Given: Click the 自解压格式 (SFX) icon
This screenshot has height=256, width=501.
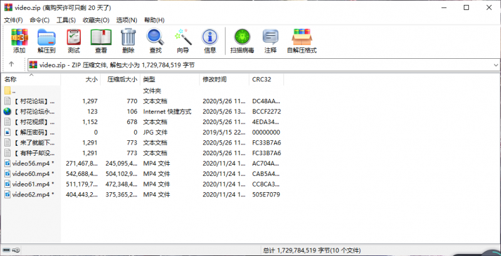Looking at the screenshot, I should (302, 40).
